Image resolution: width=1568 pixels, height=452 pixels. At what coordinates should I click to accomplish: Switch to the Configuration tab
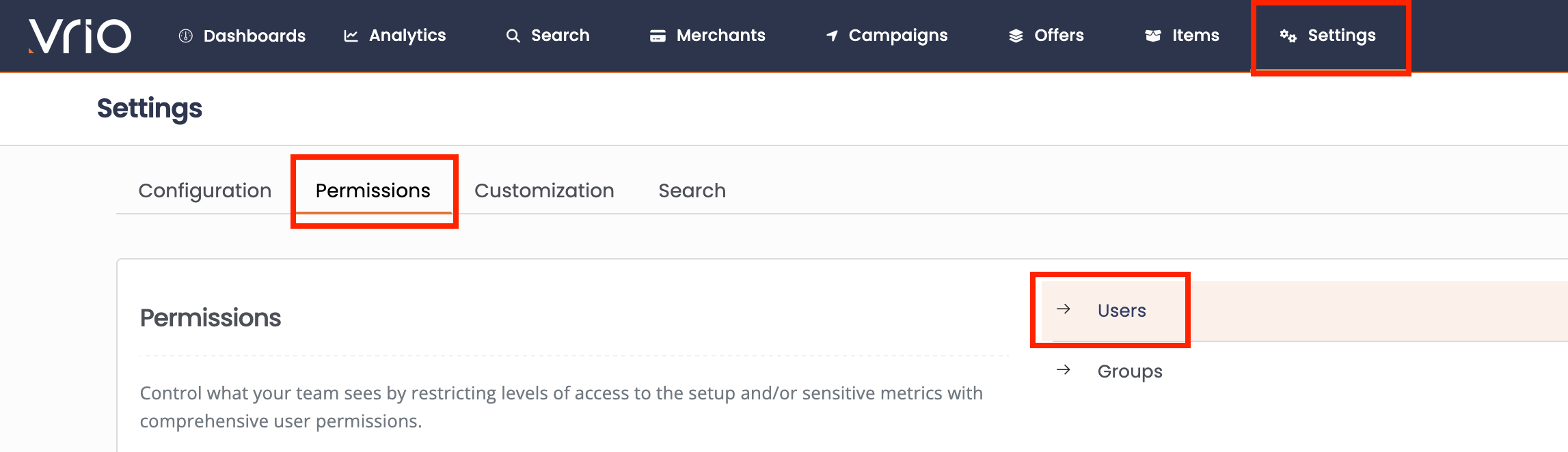pos(205,190)
